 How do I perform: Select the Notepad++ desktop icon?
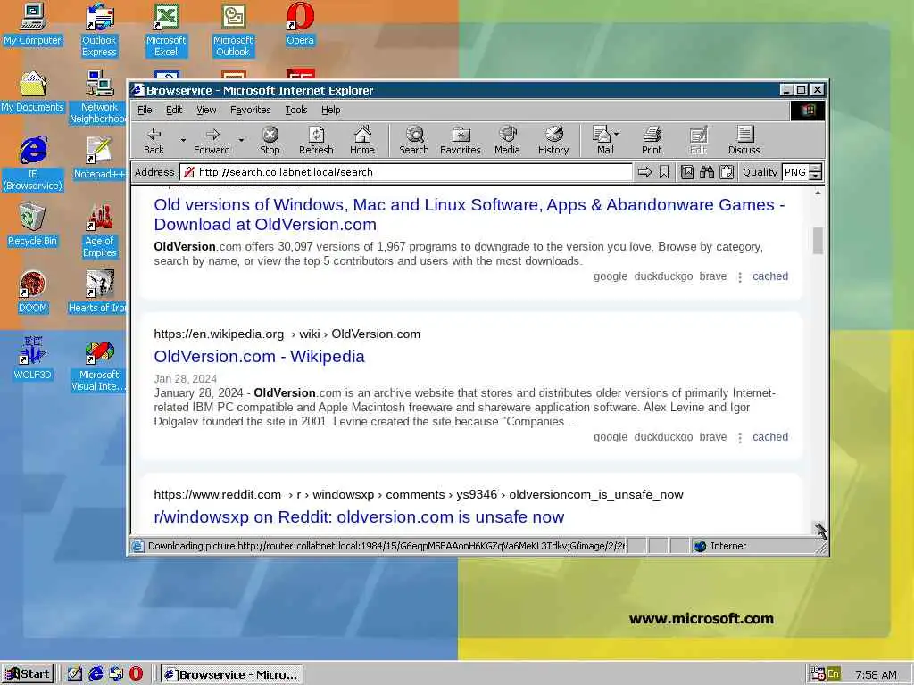(x=99, y=159)
